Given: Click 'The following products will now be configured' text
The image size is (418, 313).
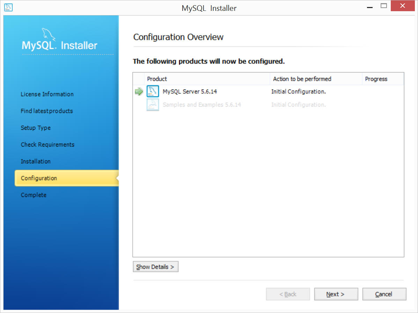Looking at the screenshot, I should coord(209,62).
